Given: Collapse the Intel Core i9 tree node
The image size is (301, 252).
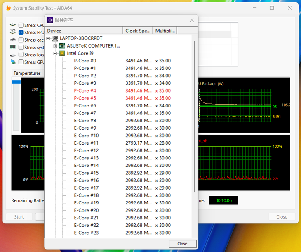Looking at the screenshot, I should click(55, 53).
